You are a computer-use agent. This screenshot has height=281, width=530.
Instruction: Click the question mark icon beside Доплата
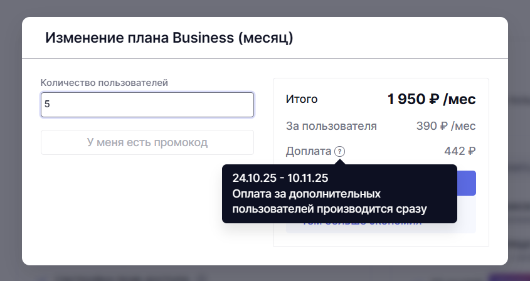pyautogui.click(x=339, y=151)
